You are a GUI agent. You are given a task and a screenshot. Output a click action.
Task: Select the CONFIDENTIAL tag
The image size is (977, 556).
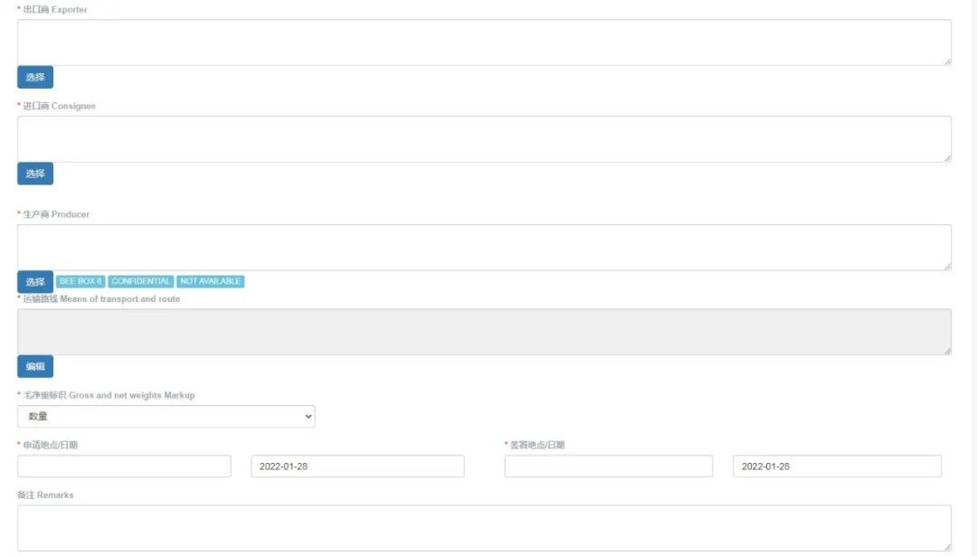[x=141, y=281]
